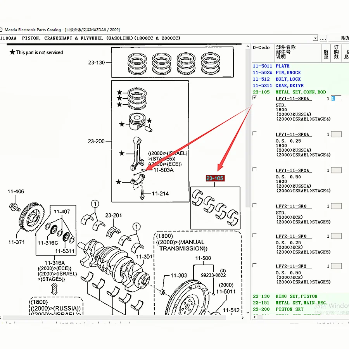This screenshot has height=349, width=349.
Task: Click the D-Code column header
Action: tap(263, 53)
